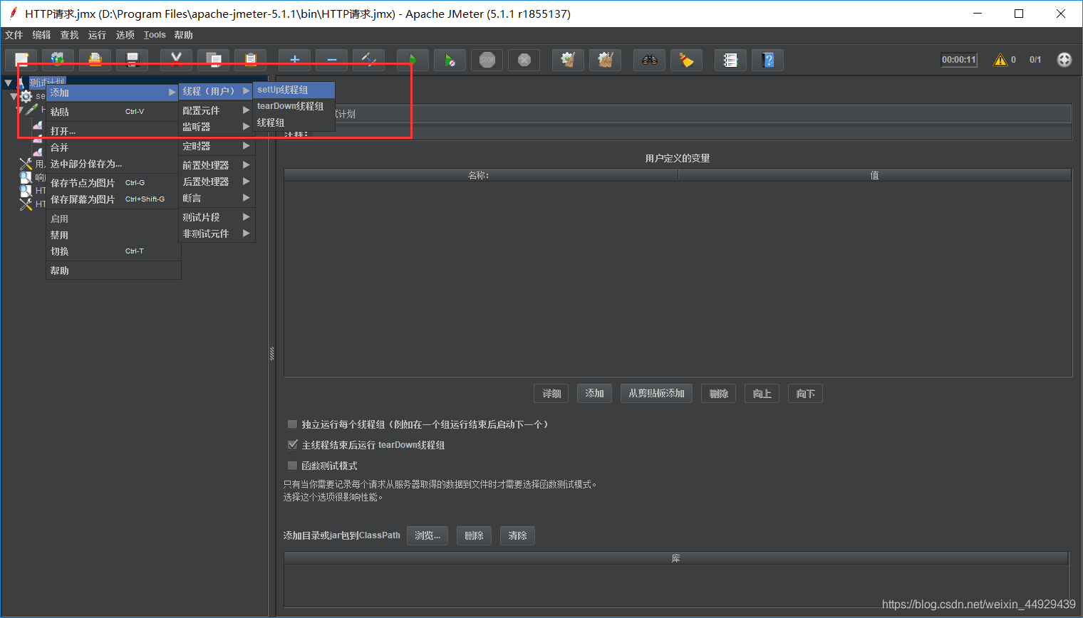The image size is (1083, 618).
Task: Enable the 函数测试模式 checkbox
Action: (292, 466)
